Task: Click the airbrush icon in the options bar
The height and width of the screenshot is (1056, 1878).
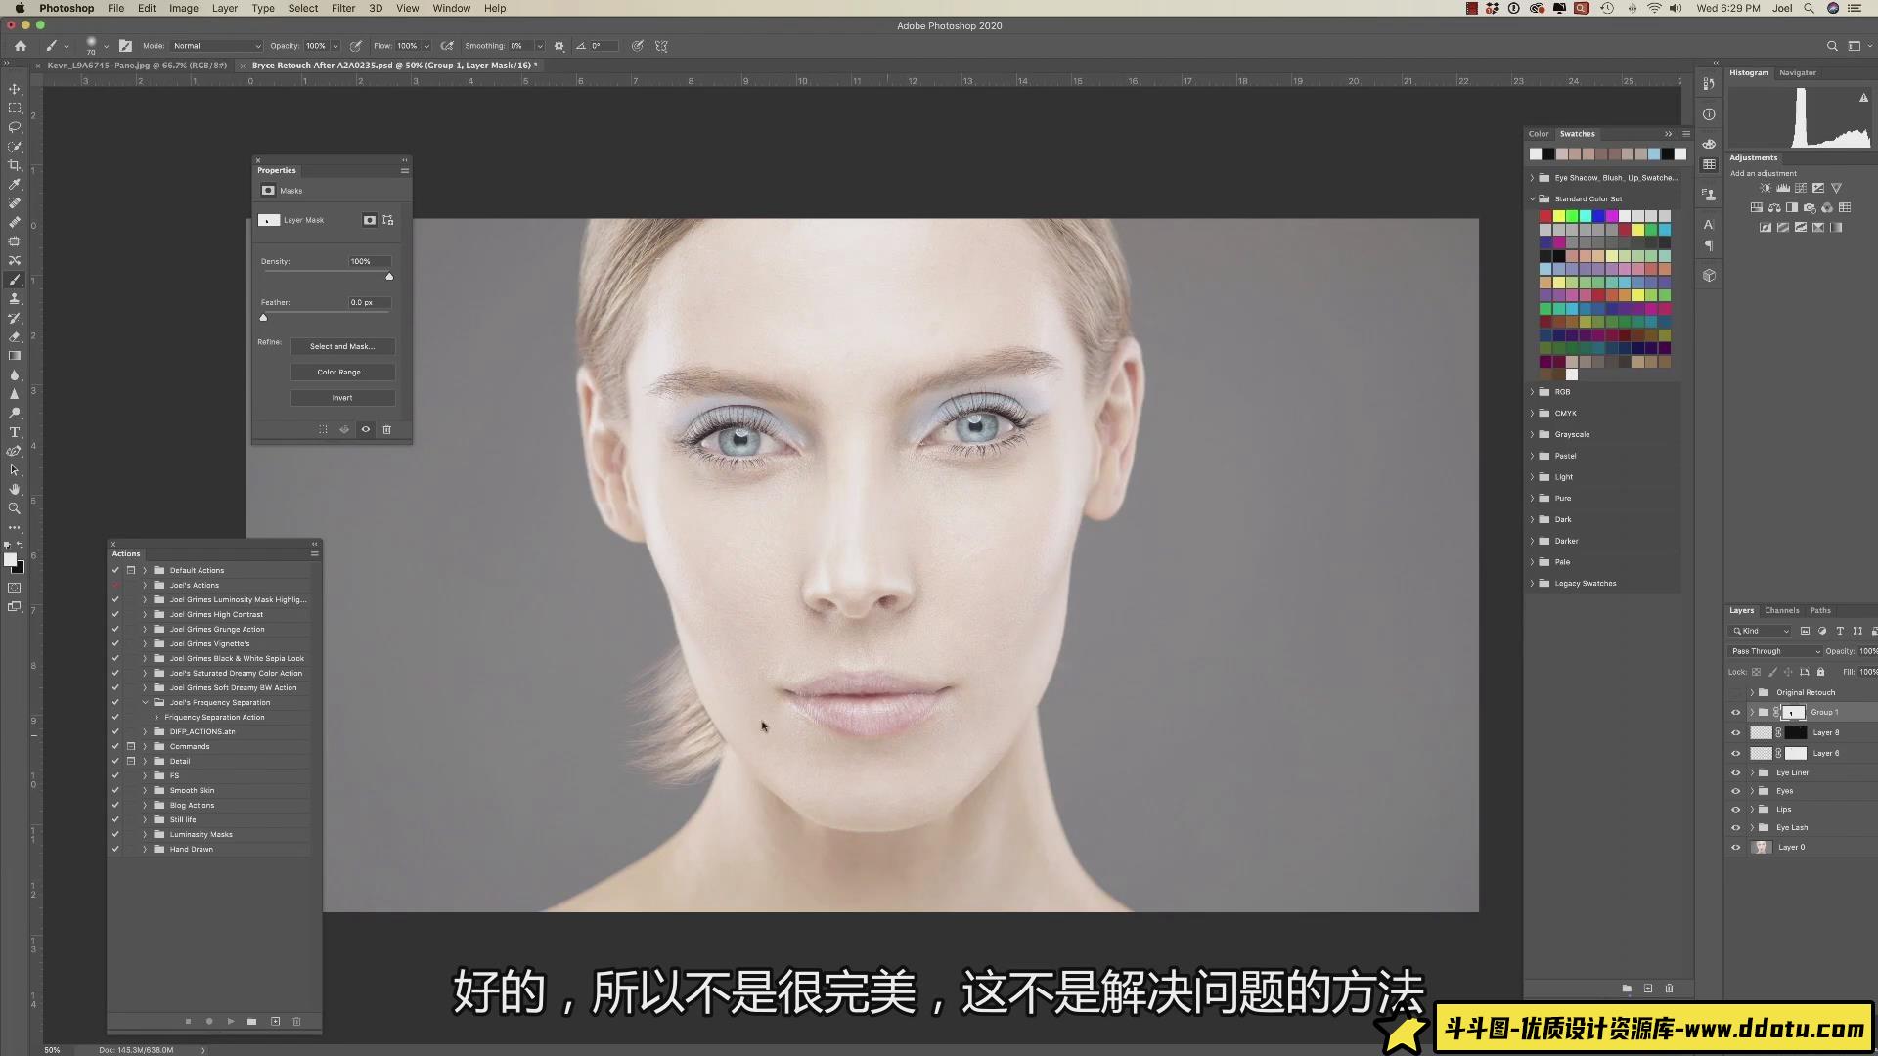Action: click(x=447, y=46)
